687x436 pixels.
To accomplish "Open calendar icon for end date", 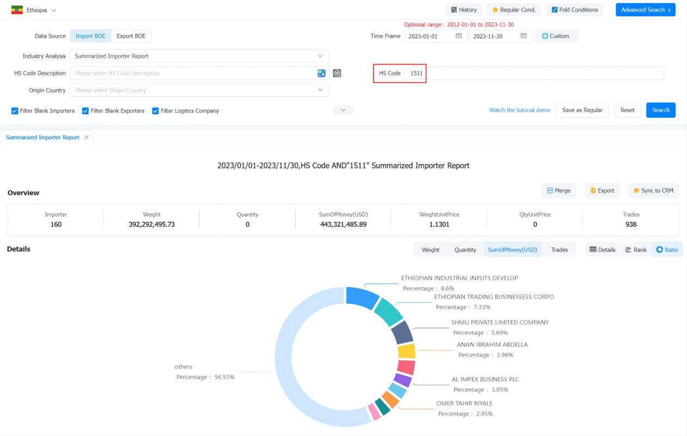I will pyautogui.click(x=523, y=36).
